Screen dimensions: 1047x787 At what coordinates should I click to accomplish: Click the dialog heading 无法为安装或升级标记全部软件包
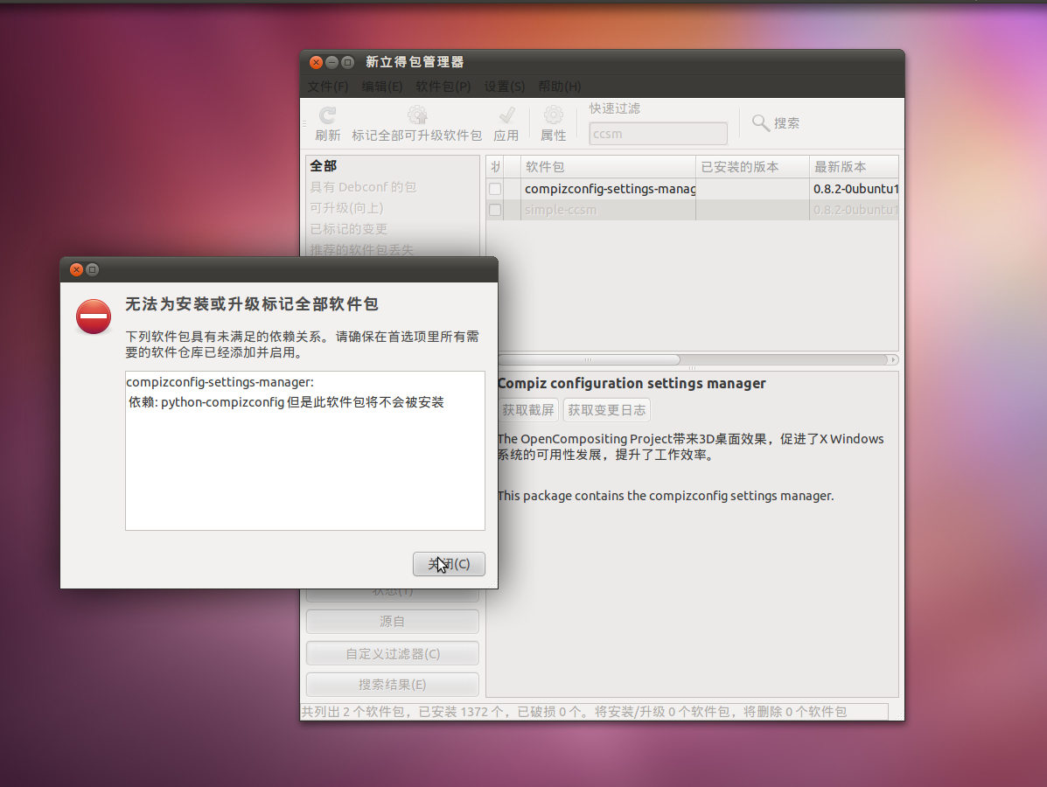pyautogui.click(x=252, y=304)
